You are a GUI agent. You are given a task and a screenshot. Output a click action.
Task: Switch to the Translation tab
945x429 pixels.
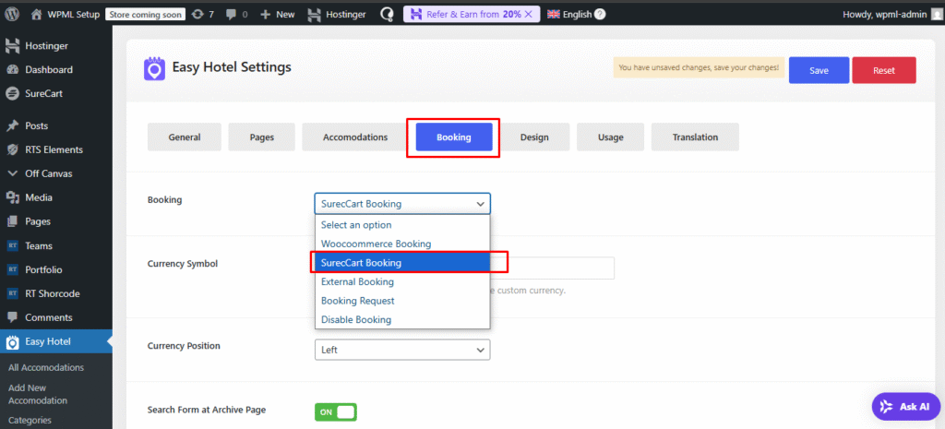696,137
